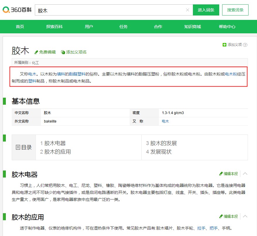Open the 合作 navigation item
The width and height of the screenshot is (257, 236).
pyautogui.click(x=158, y=27)
